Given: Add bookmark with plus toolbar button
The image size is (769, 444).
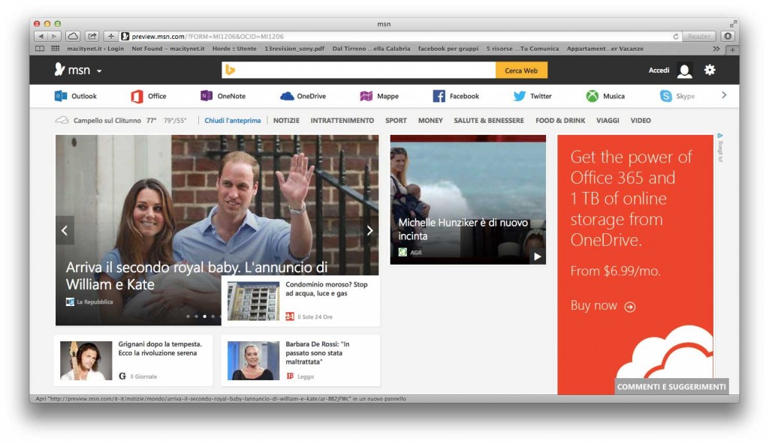Looking at the screenshot, I should tap(111, 36).
